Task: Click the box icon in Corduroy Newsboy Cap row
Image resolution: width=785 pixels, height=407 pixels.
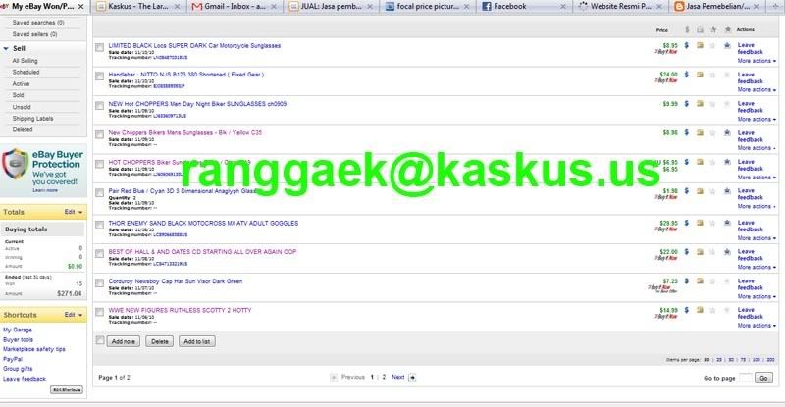Action: click(700, 280)
